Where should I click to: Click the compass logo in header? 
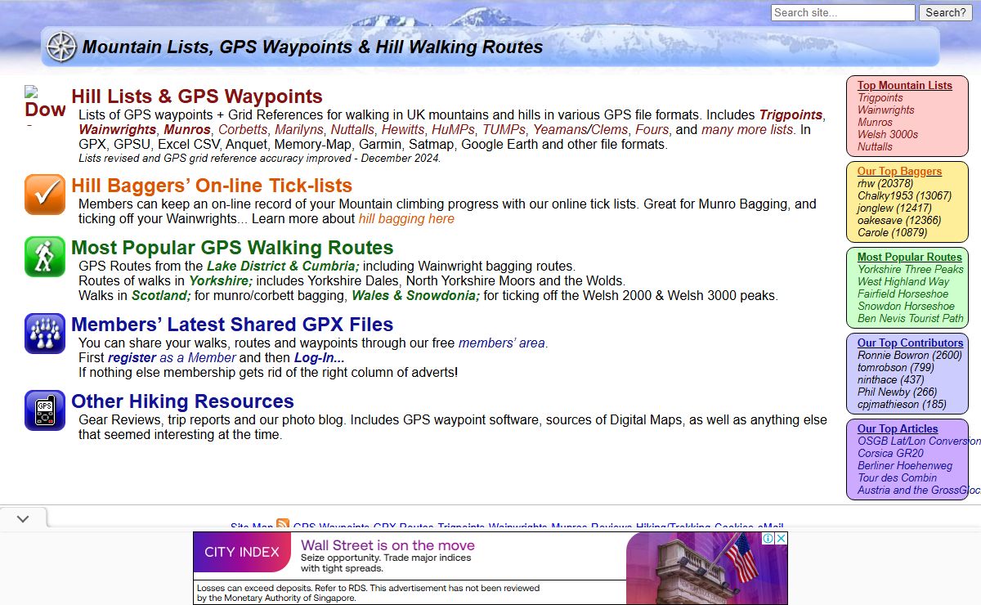[61, 47]
